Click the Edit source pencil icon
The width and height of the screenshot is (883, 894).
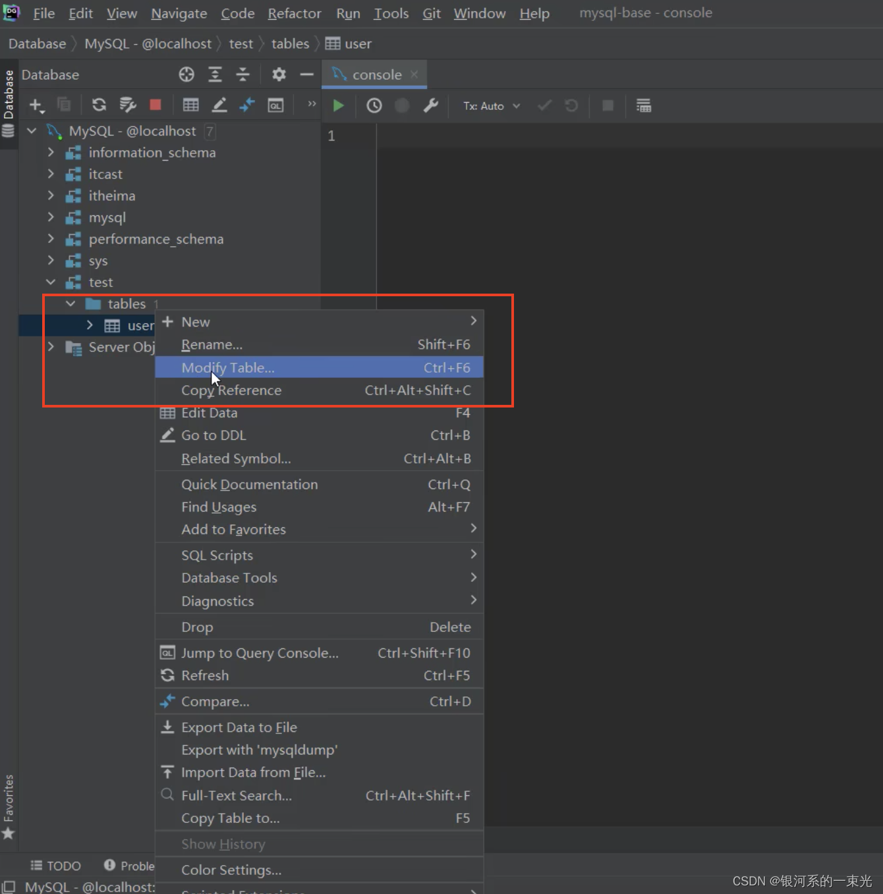pos(219,105)
